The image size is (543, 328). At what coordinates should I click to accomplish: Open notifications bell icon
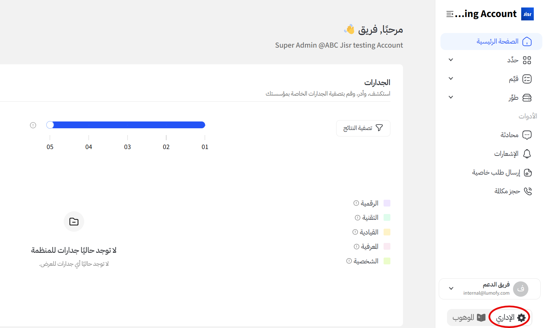[527, 154]
